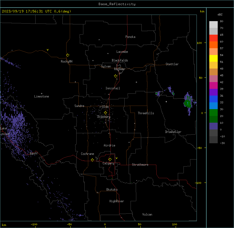Image resolution: width=234 pixels, height=228 pixels.
Task: Click the yellow diamond marker above the Calgary label
Action: pyautogui.click(x=110, y=159)
